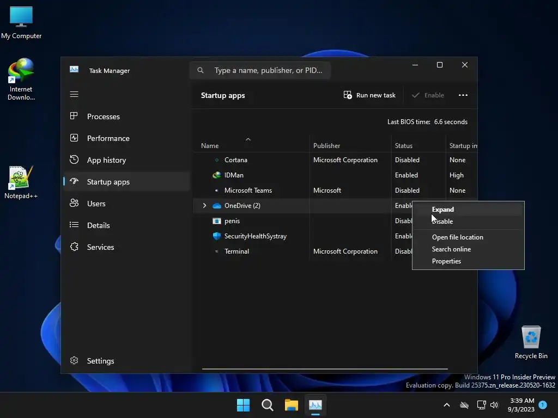Image resolution: width=558 pixels, height=418 pixels.
Task: Click the Settings gear icon
Action: point(74,360)
